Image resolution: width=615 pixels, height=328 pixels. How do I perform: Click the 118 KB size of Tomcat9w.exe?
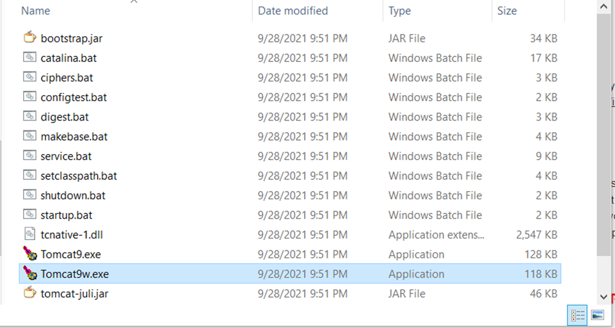pyautogui.click(x=541, y=274)
